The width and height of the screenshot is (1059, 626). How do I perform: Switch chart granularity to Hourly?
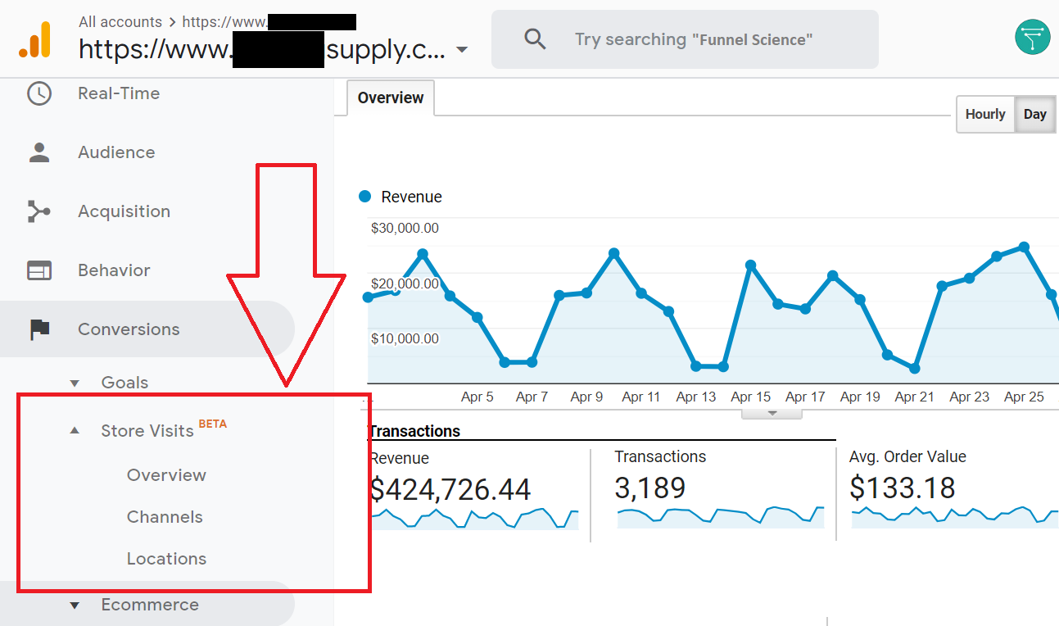985,114
